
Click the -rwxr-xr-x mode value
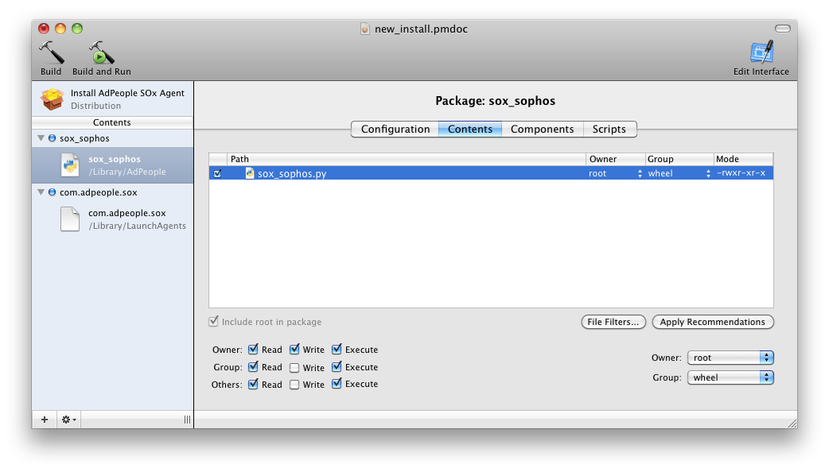[741, 173]
